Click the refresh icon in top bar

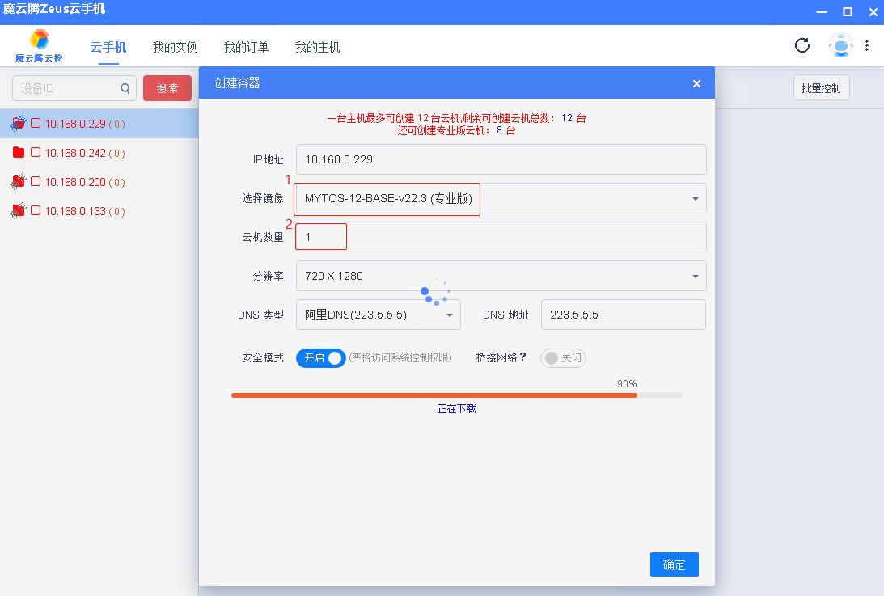(x=802, y=45)
